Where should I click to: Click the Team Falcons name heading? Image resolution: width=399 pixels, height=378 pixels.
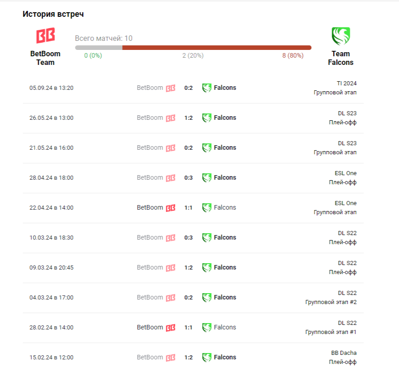(x=340, y=58)
